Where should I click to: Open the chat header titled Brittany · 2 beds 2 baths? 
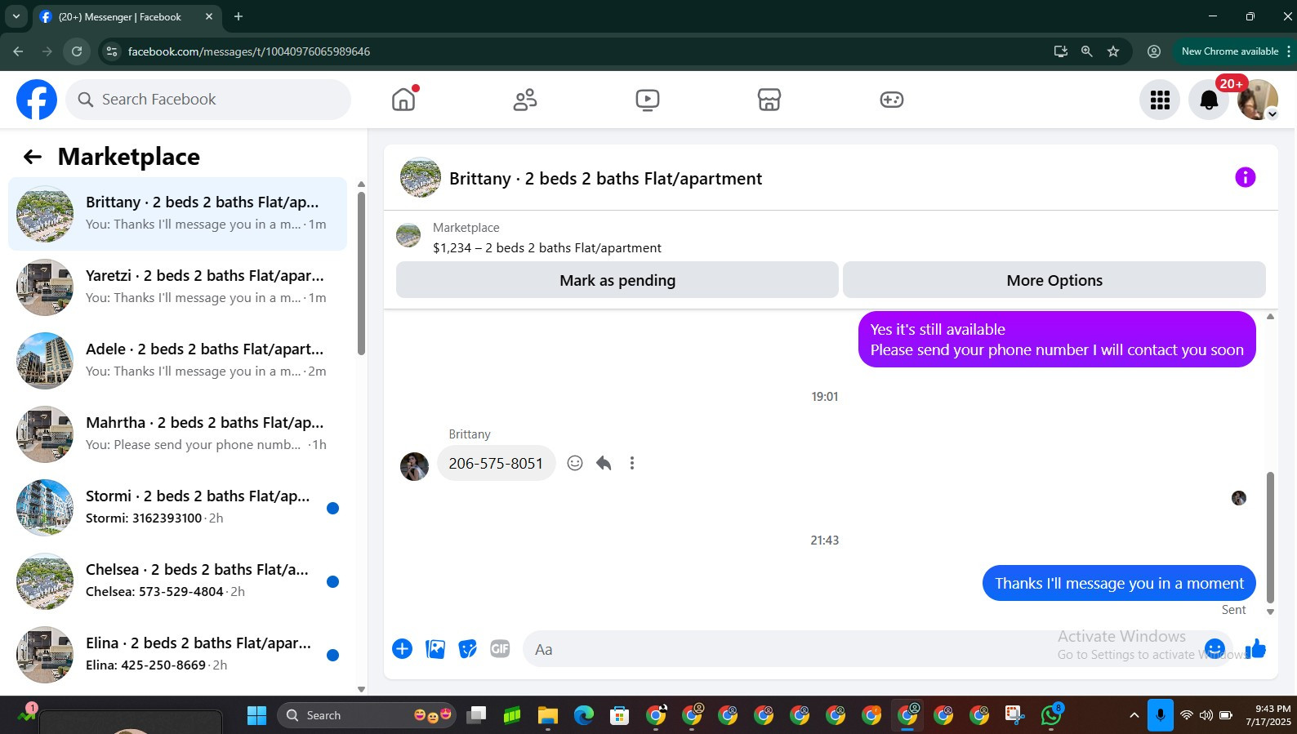[605, 179]
